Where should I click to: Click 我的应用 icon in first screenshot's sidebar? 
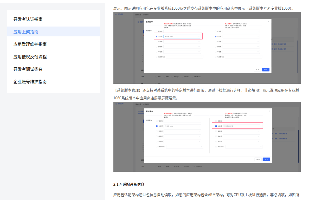pyautogui.click(x=116, y=14)
